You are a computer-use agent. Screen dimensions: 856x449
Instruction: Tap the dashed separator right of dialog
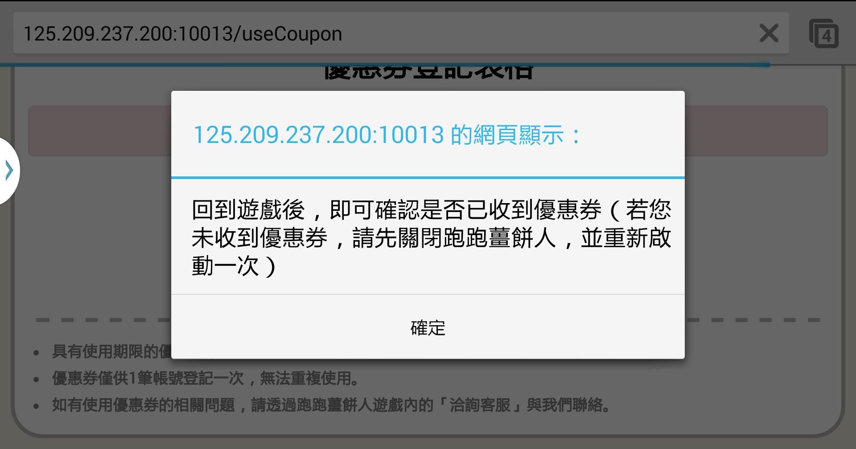point(753,320)
